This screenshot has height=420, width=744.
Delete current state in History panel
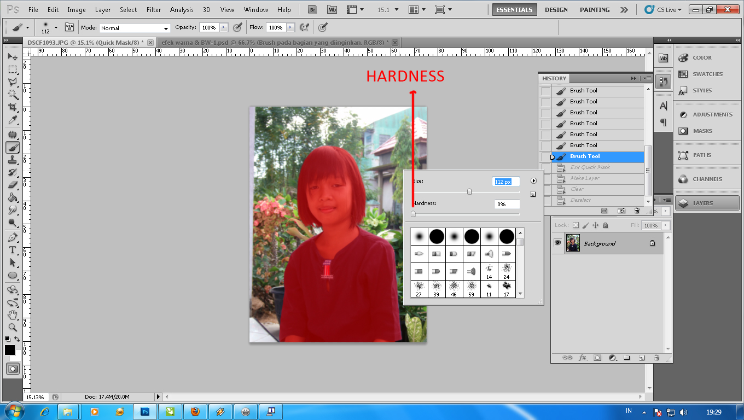click(637, 211)
